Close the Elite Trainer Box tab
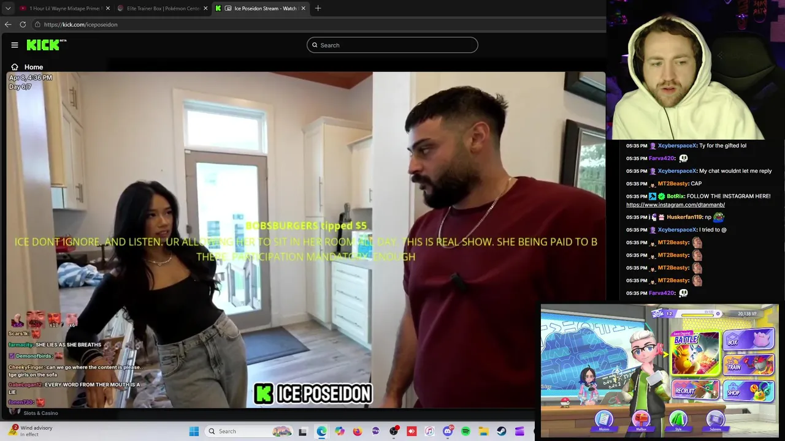This screenshot has height=441, width=785. 205,9
